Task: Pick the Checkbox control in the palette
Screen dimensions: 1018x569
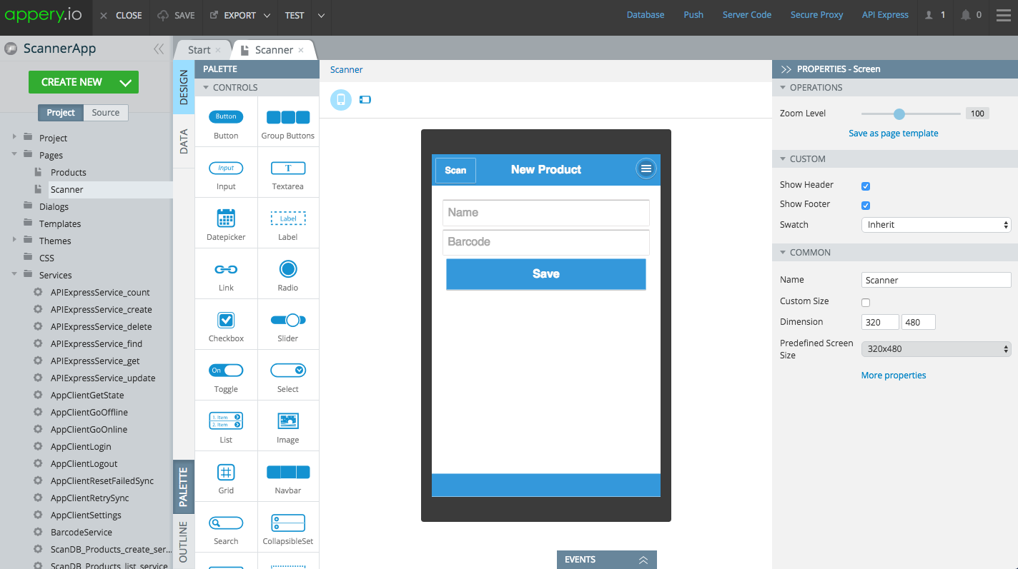Action: tap(226, 325)
